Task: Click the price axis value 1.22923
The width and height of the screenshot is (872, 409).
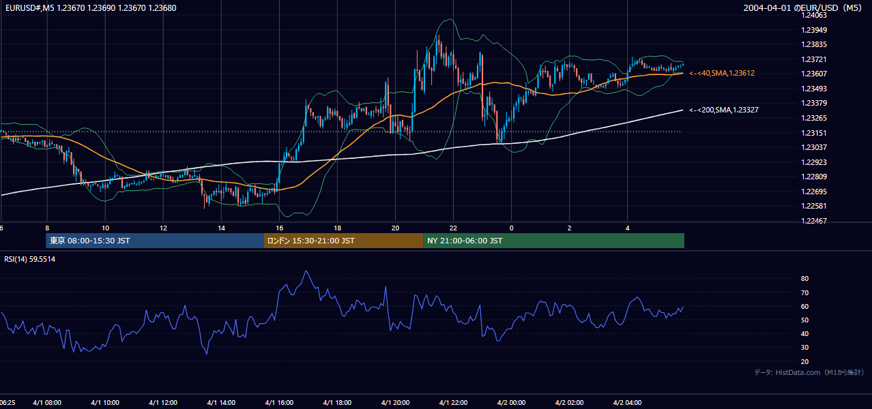Action: click(813, 162)
